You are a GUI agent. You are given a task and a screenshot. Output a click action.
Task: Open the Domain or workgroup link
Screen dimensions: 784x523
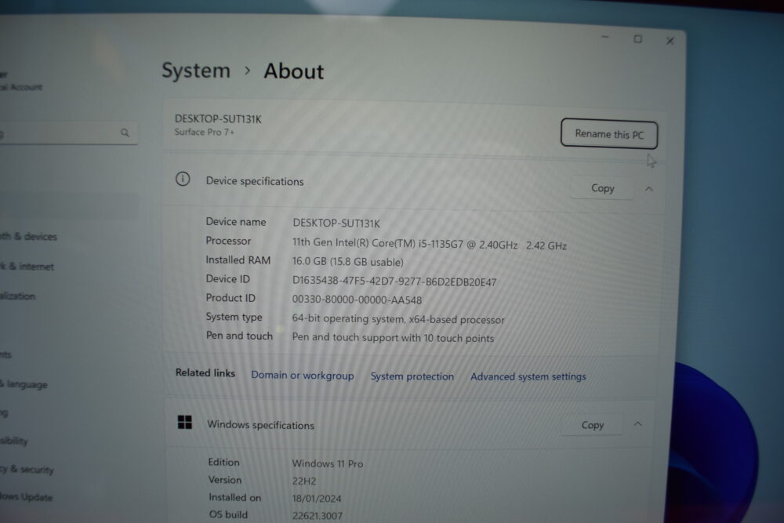tap(303, 376)
